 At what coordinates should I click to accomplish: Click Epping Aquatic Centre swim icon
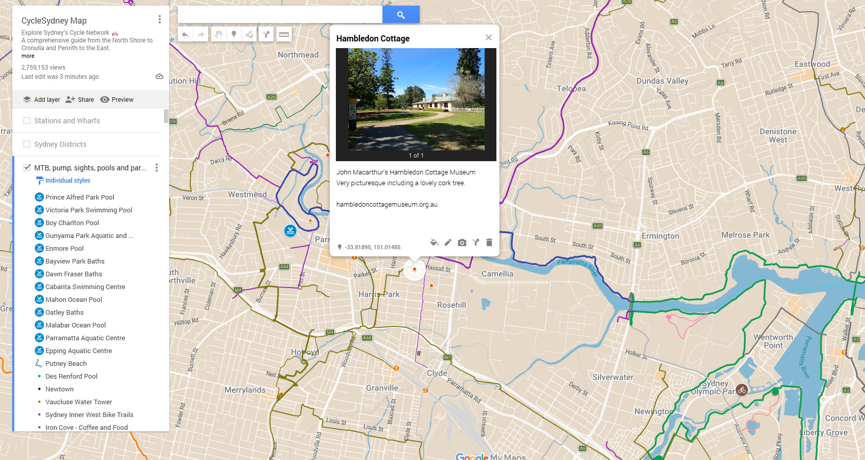(39, 351)
